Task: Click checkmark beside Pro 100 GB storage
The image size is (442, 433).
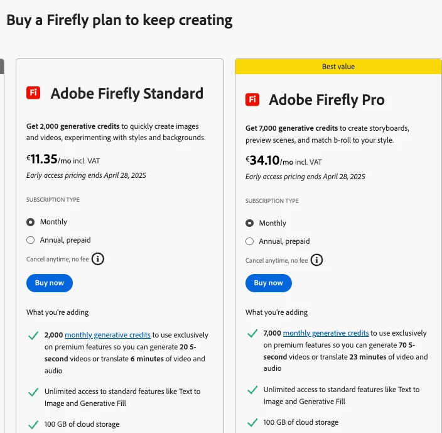Action: (x=252, y=422)
